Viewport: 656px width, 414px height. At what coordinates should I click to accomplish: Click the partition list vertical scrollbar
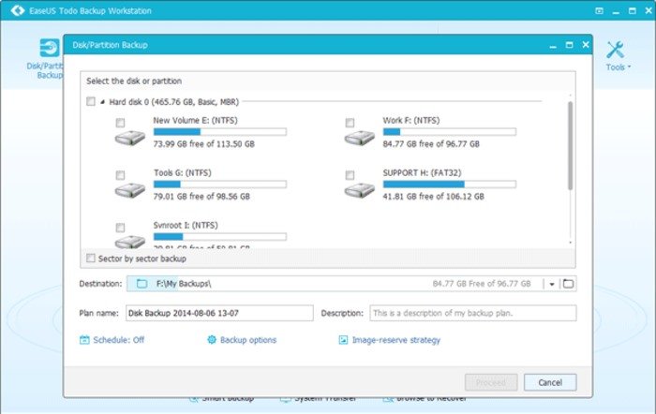point(570,145)
